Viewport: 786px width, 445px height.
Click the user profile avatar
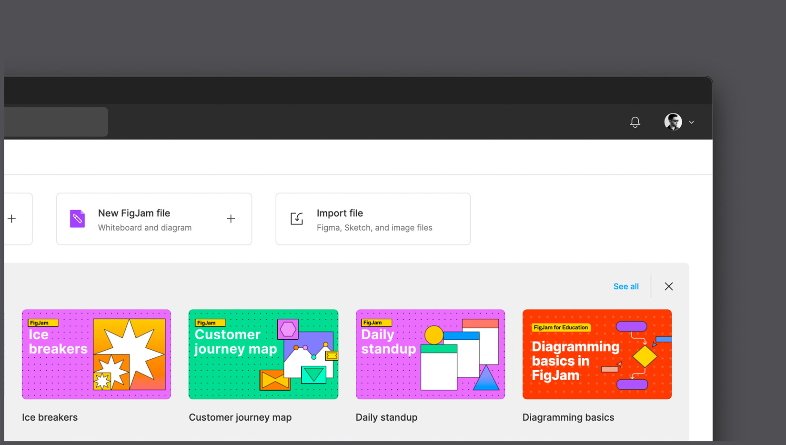[x=673, y=122]
